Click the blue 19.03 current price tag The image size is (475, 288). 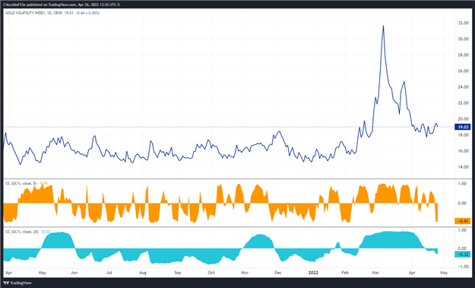point(462,127)
